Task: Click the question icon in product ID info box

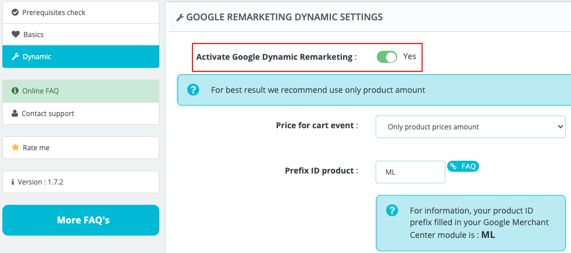Action: (x=392, y=210)
